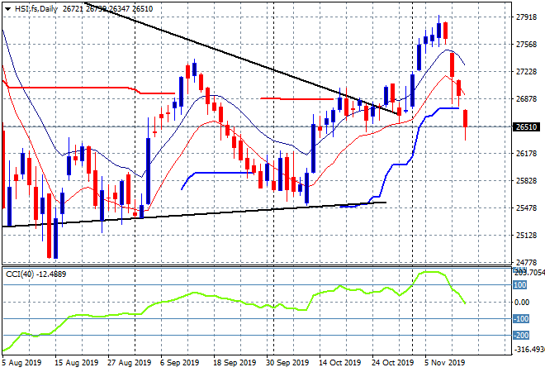Click the 25828 price axis label
The height and width of the screenshot is (372, 545).
(x=526, y=180)
